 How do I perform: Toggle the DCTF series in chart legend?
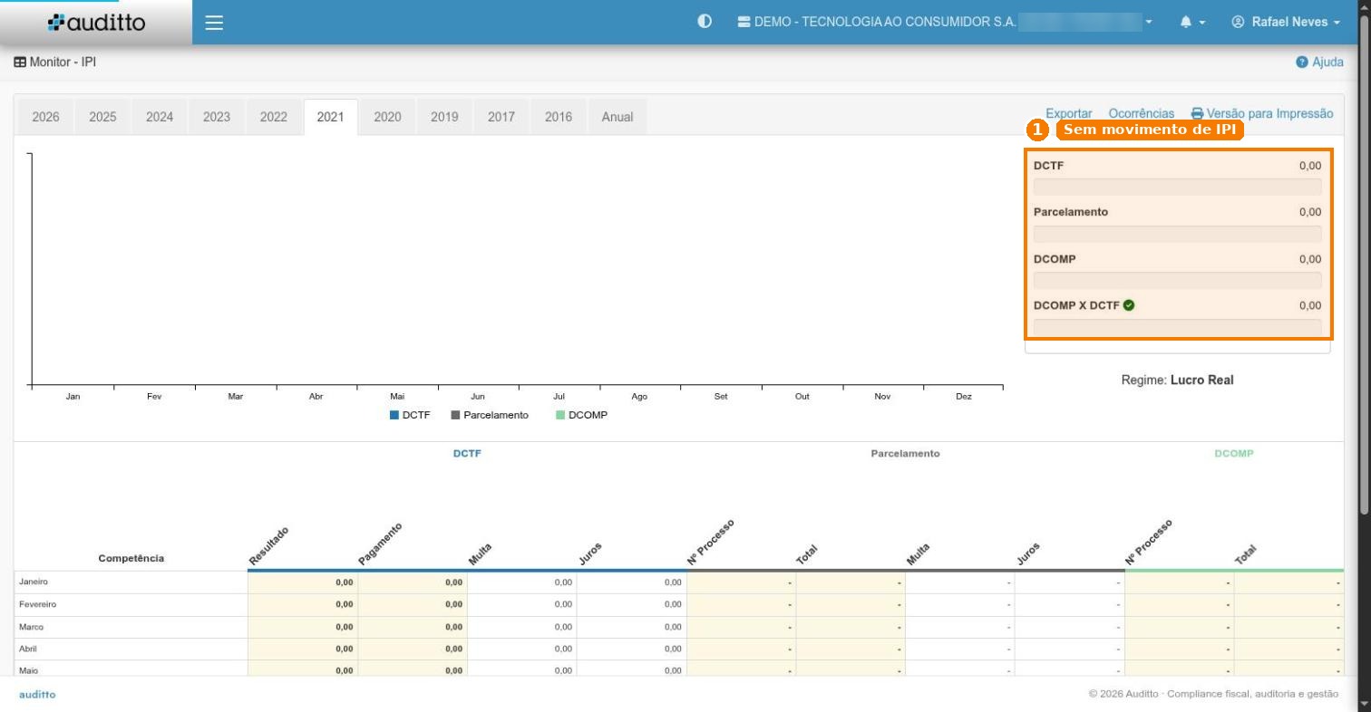[x=410, y=415]
